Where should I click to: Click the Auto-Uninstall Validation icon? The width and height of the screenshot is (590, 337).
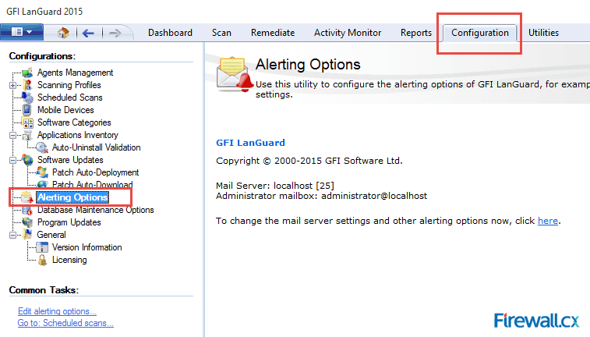(42, 147)
